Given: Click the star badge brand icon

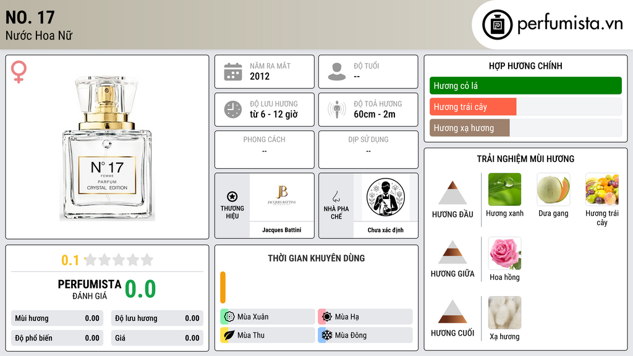Looking at the screenshot, I should point(232,197).
